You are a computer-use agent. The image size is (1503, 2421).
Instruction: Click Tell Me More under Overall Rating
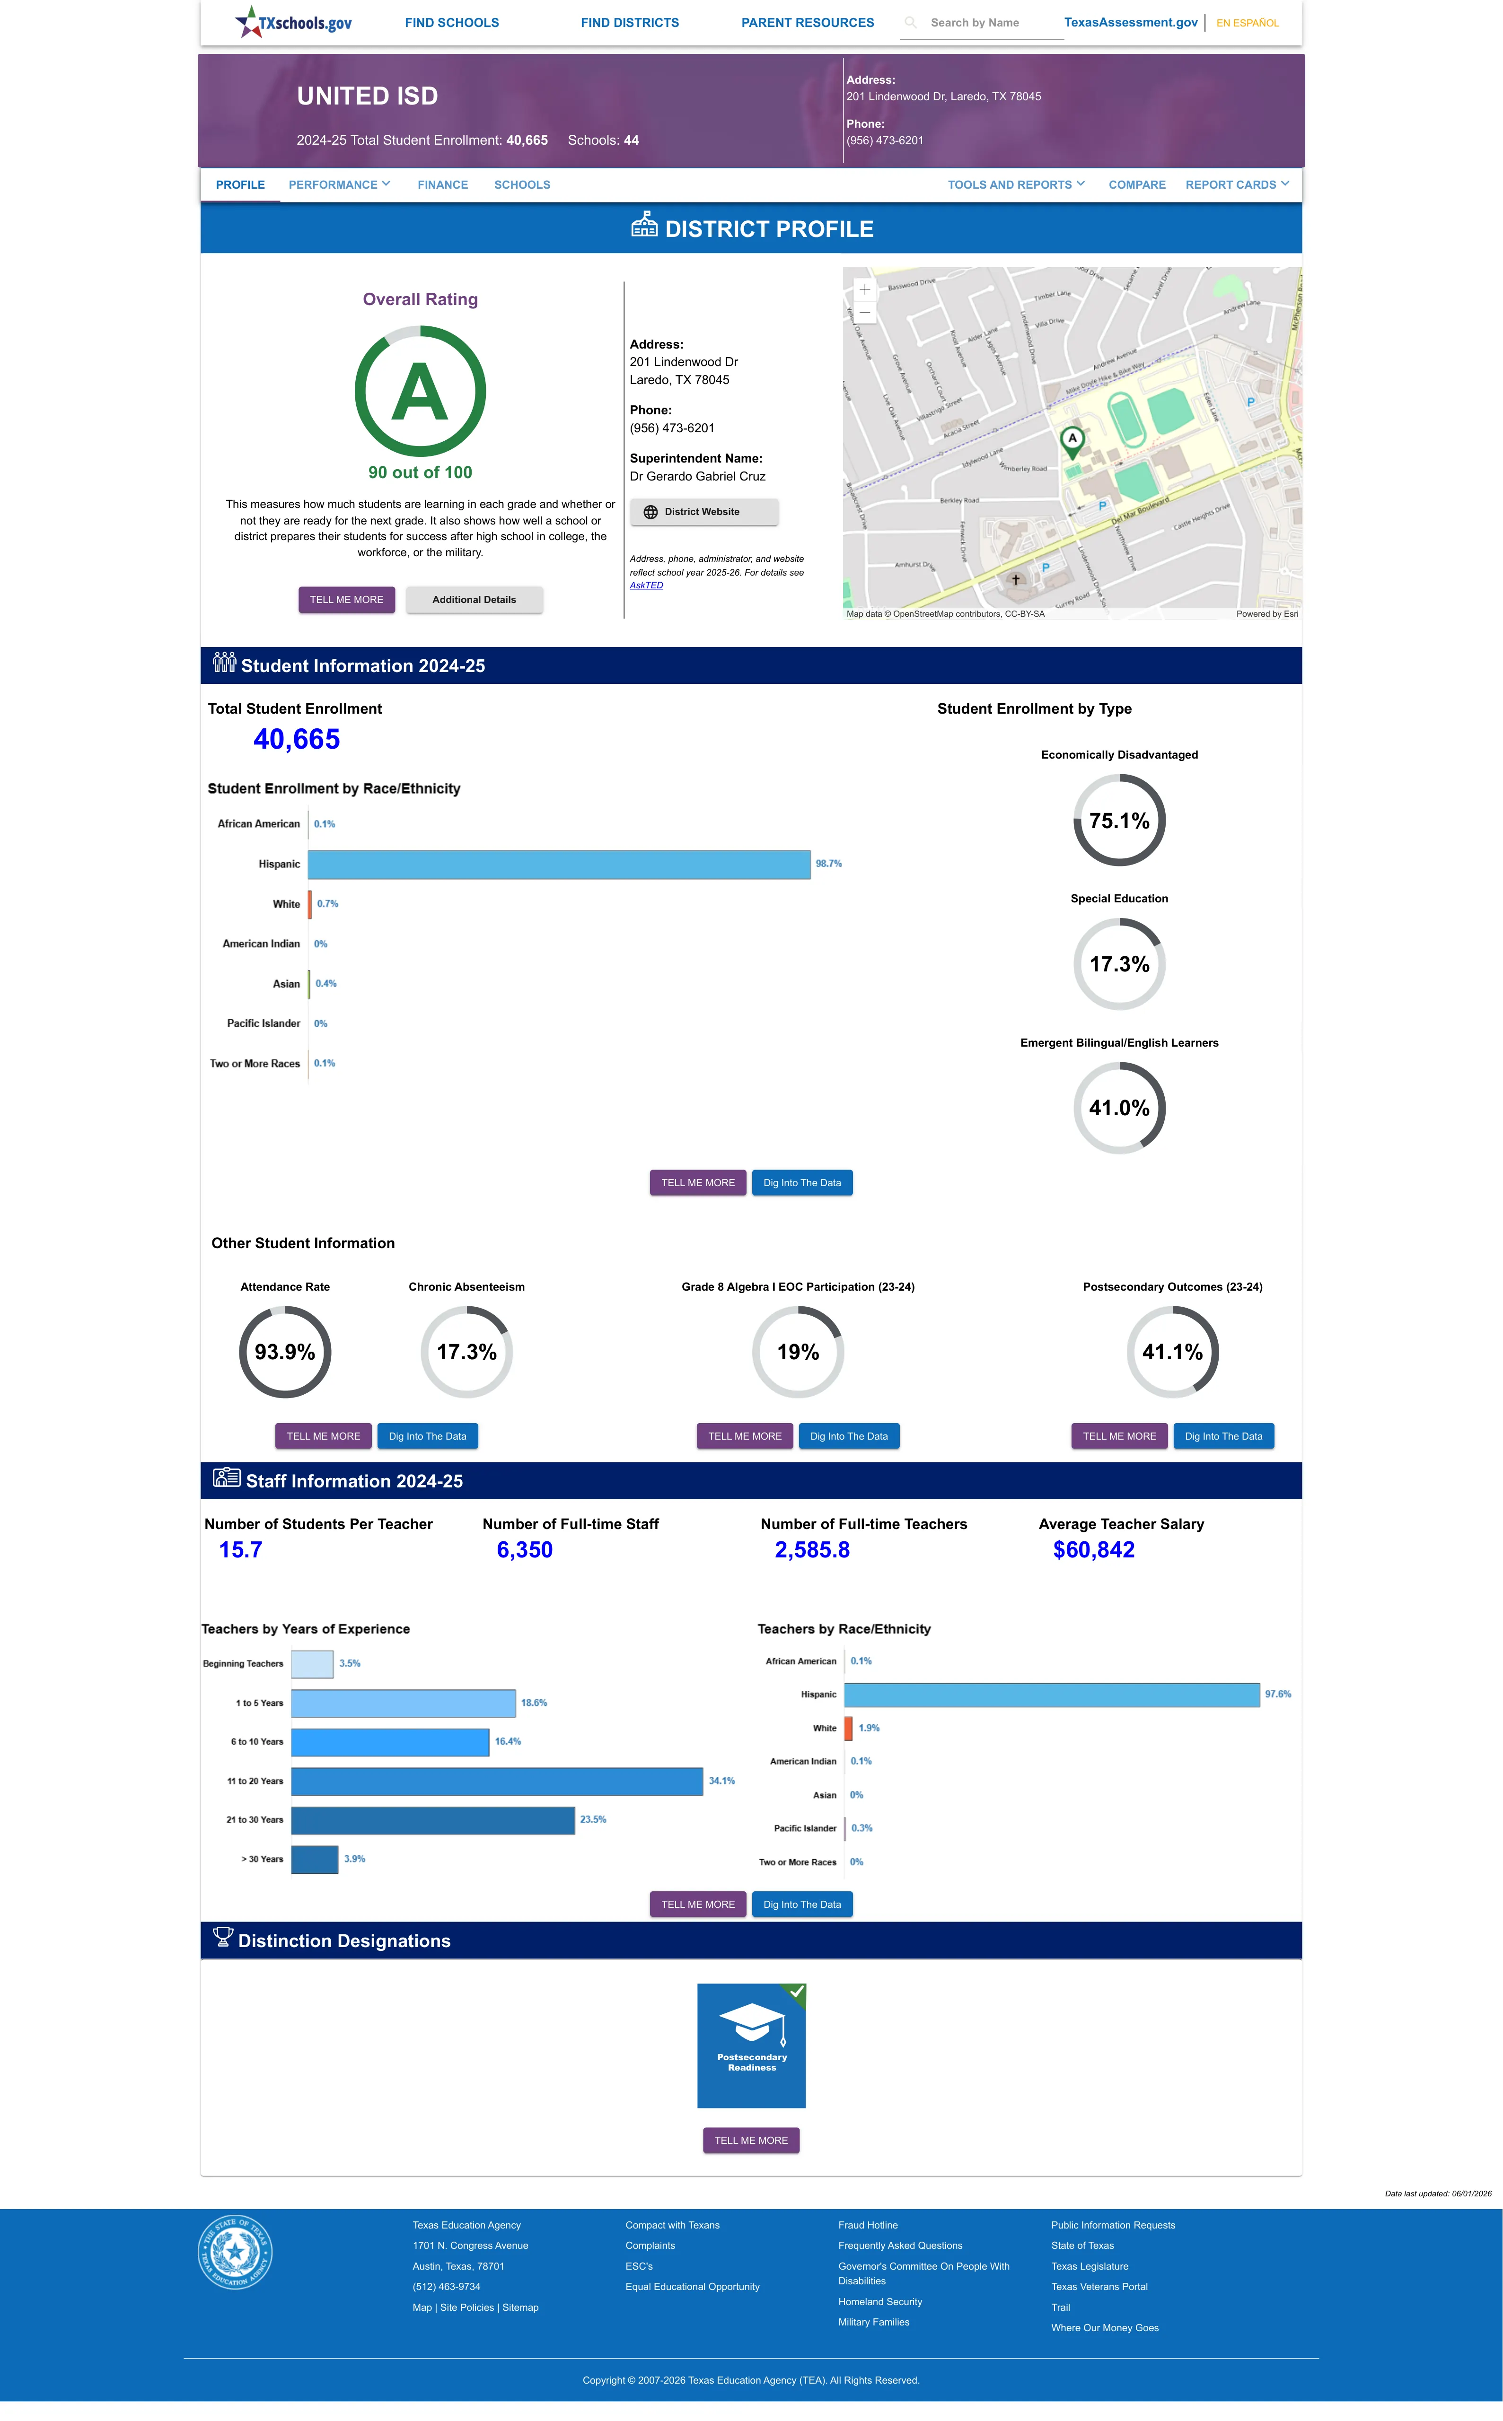coord(347,600)
